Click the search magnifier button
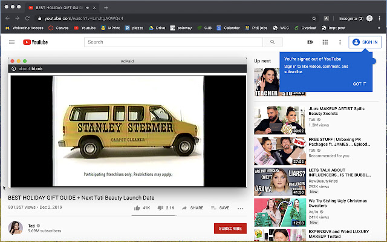The width and height of the screenshot is (387, 242). [x=273, y=42]
